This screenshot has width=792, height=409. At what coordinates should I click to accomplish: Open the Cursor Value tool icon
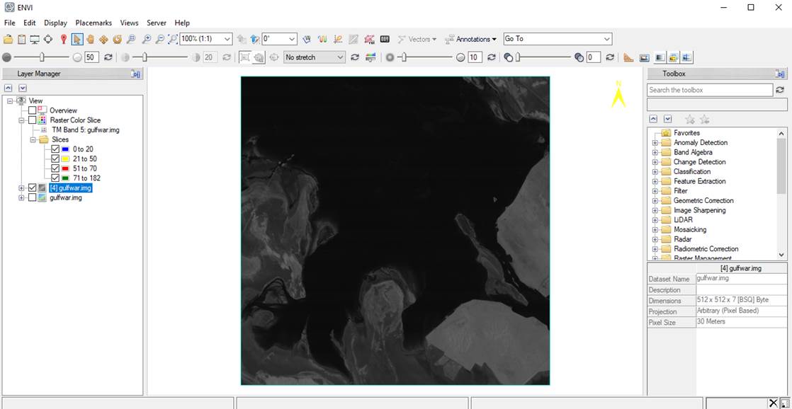point(307,39)
